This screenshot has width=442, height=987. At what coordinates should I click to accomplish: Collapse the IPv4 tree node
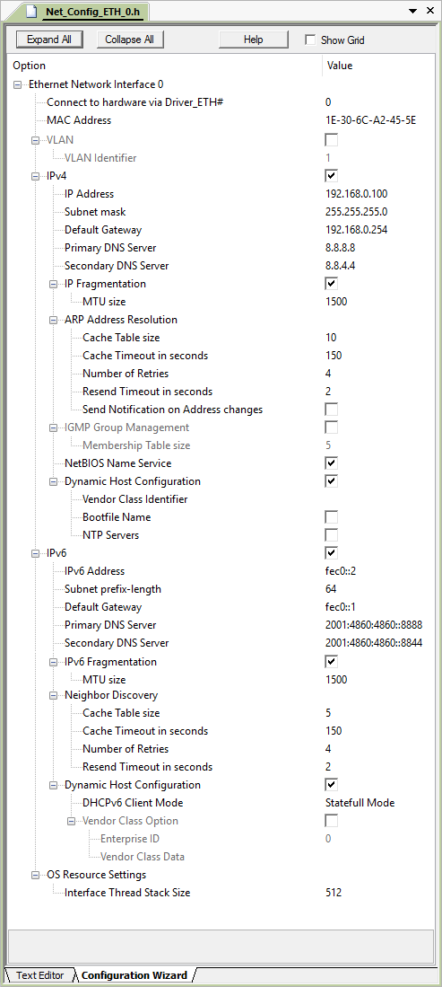(x=35, y=176)
